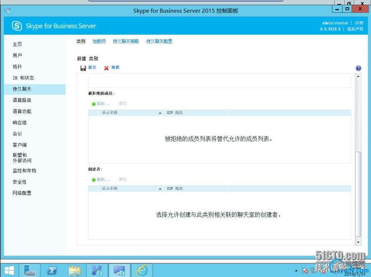The width and height of the screenshot is (371, 277).
Task: Open the 持久聊天策略 tab
Action: point(126,41)
